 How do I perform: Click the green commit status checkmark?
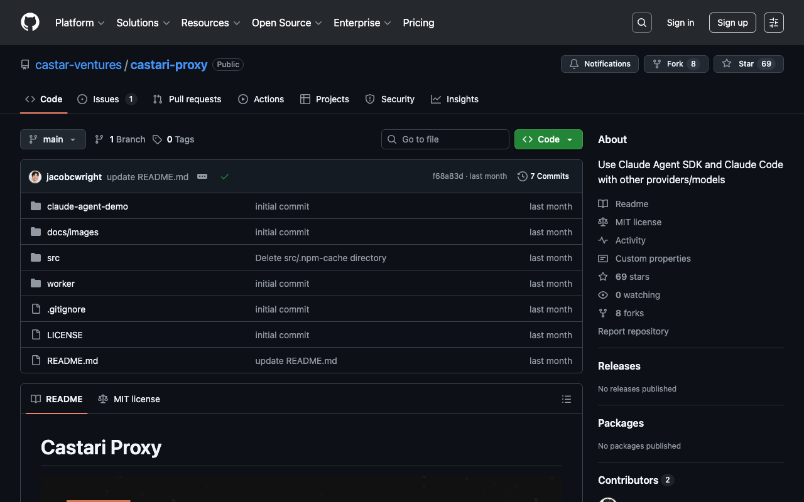click(x=225, y=177)
